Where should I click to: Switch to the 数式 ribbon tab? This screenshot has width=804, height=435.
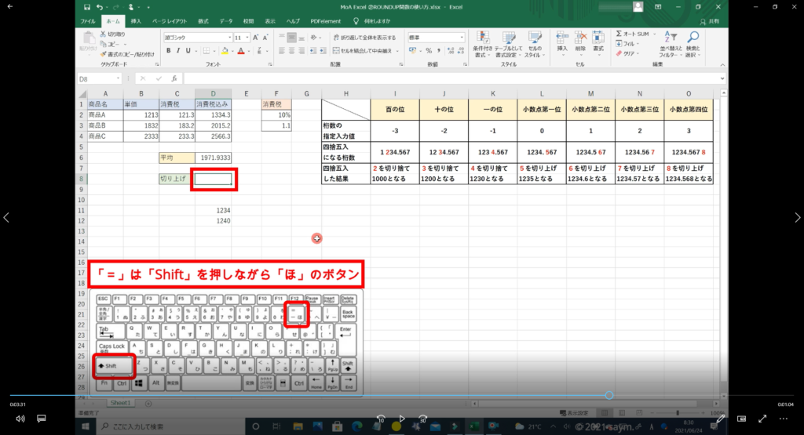pyautogui.click(x=203, y=21)
